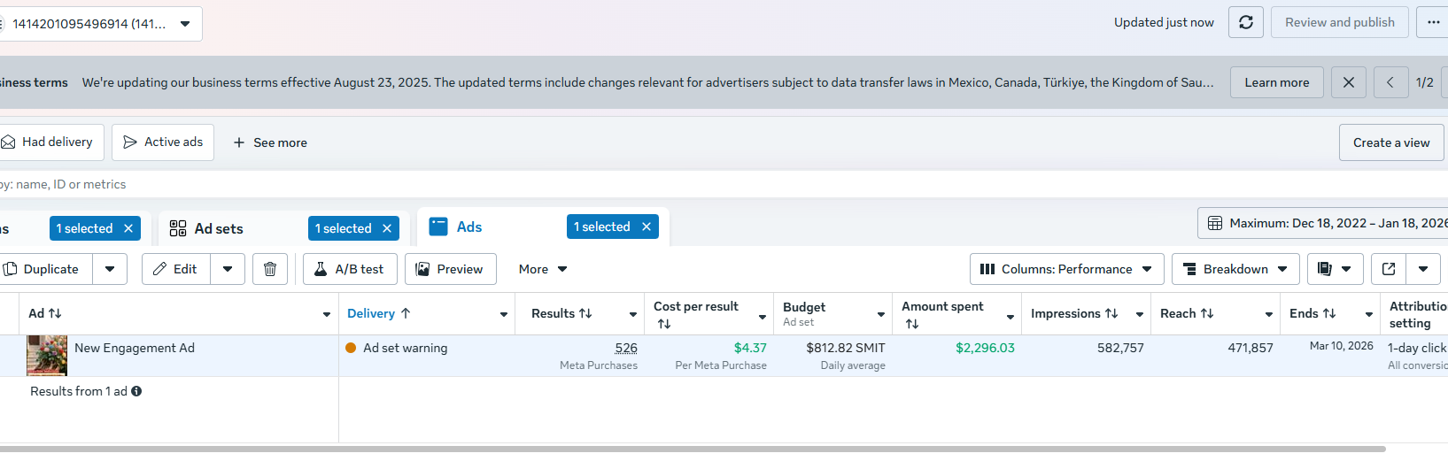Click the Preview button
Screen dimensions: 1448x461
pos(450,269)
